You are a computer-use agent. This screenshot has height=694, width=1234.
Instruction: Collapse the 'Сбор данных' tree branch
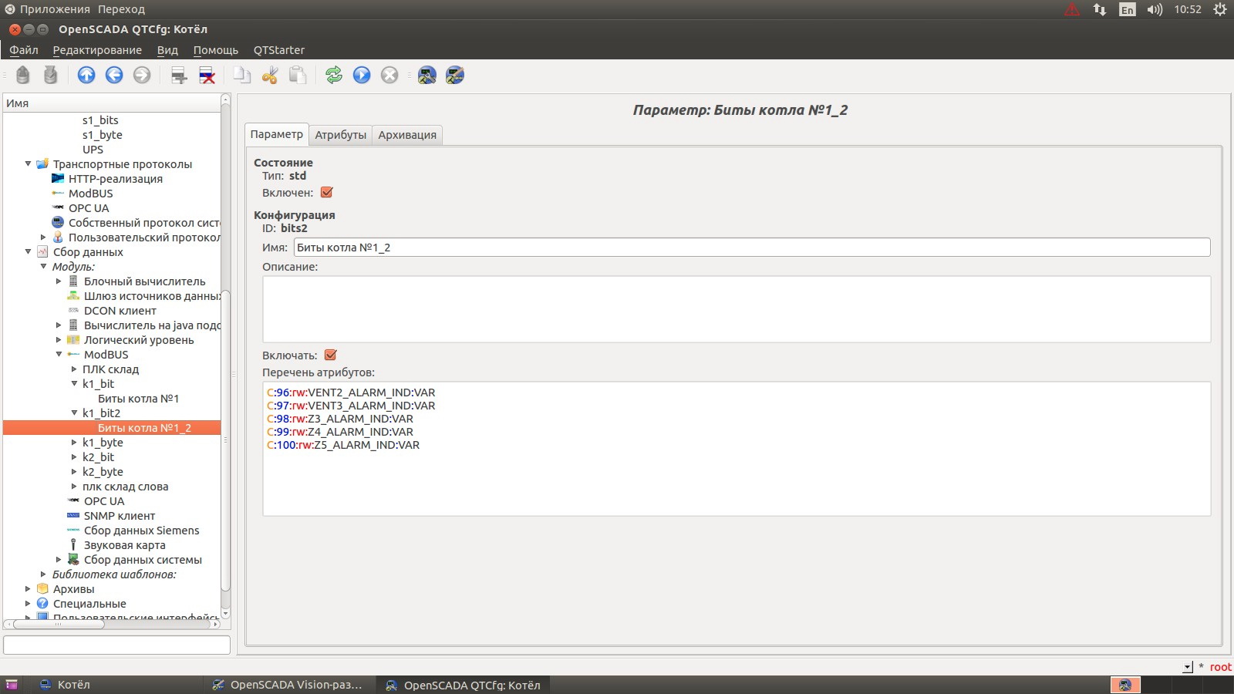tap(28, 252)
